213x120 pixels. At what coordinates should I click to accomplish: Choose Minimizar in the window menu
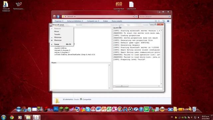pos(58,37)
